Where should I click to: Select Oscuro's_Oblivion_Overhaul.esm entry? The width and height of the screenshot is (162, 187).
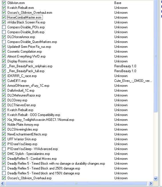click(x=30, y=13)
